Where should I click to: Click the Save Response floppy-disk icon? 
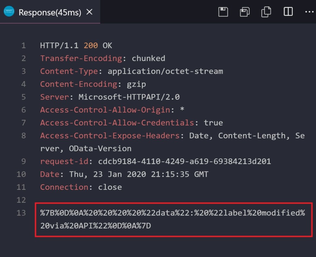223,12
